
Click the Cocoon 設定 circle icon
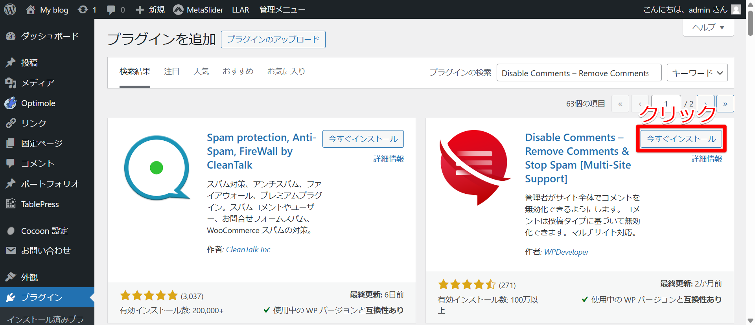pyautogui.click(x=11, y=231)
